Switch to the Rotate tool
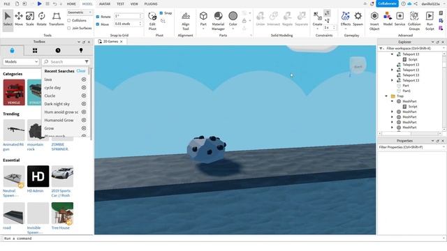The height and width of the screenshot is (251, 447). coord(42,19)
